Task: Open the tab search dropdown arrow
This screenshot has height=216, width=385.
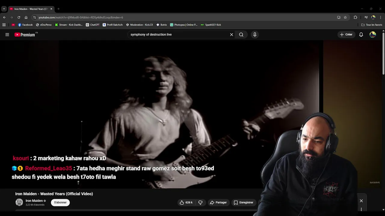Action: tap(4, 9)
